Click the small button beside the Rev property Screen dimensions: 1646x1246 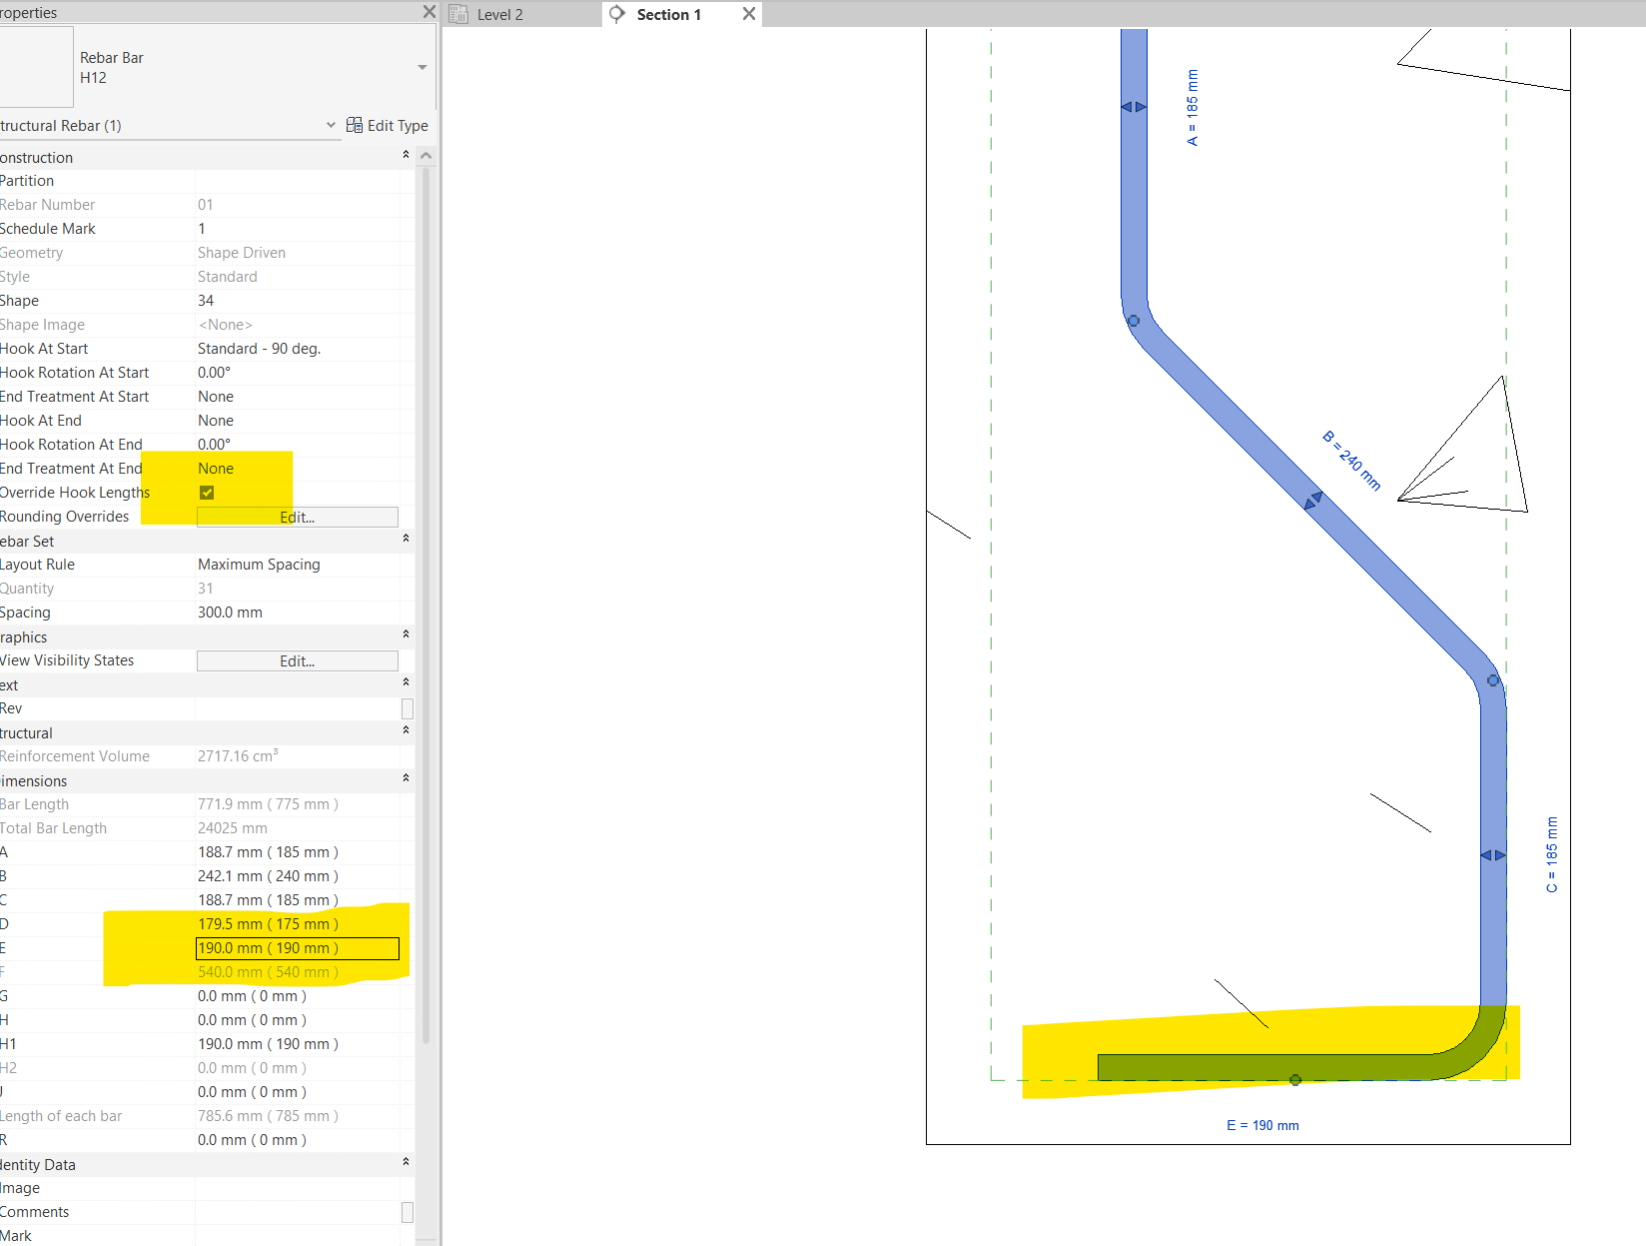[408, 708]
